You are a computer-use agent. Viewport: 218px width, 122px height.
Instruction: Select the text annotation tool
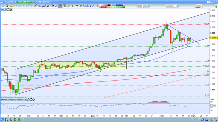coord(64,6)
